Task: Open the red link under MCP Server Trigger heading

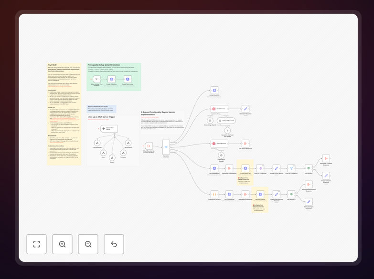Action: click(98, 120)
